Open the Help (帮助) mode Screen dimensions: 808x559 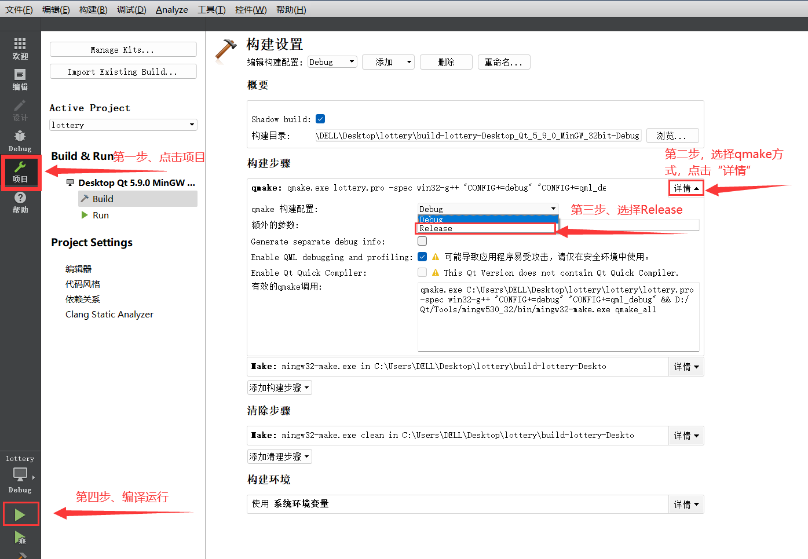20,202
